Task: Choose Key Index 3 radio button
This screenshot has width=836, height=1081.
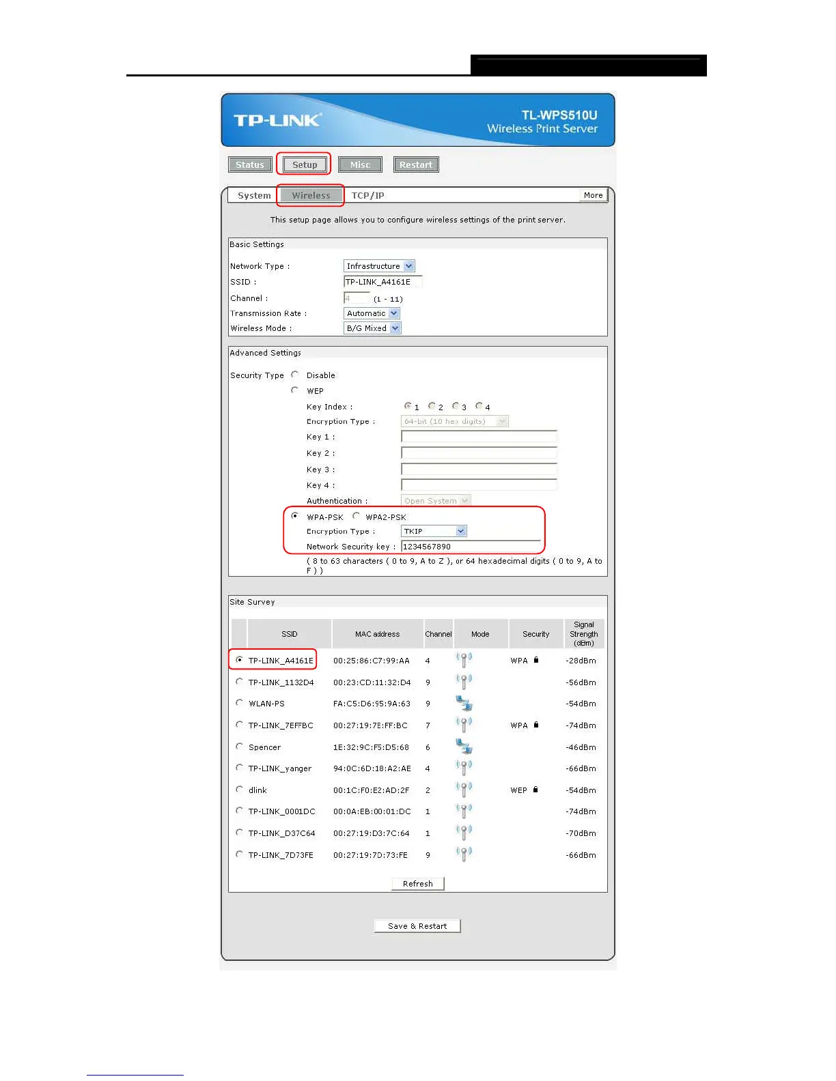Action: tap(456, 406)
